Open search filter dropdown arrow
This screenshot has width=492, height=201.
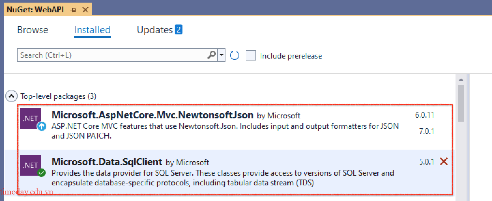click(x=221, y=55)
